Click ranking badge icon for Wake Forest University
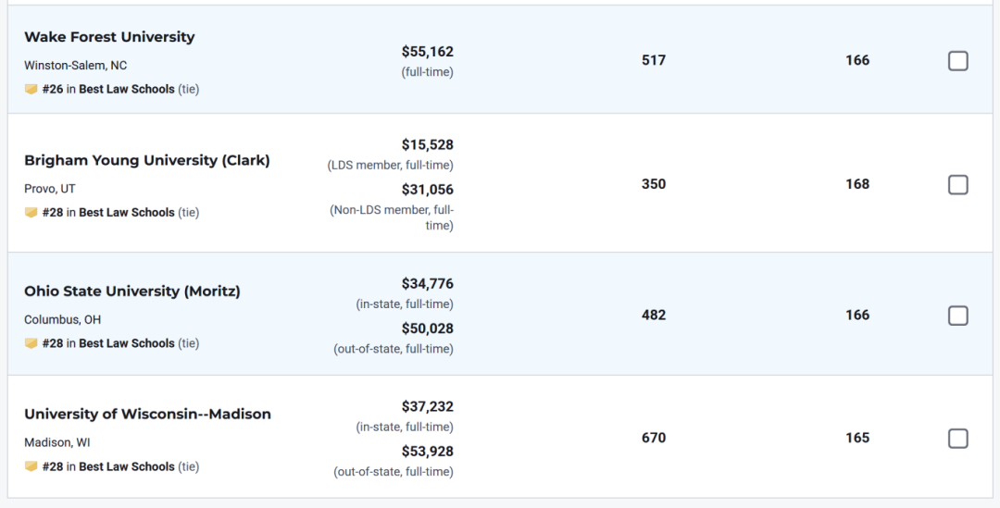Image resolution: width=1000 pixels, height=508 pixels. coord(31,90)
